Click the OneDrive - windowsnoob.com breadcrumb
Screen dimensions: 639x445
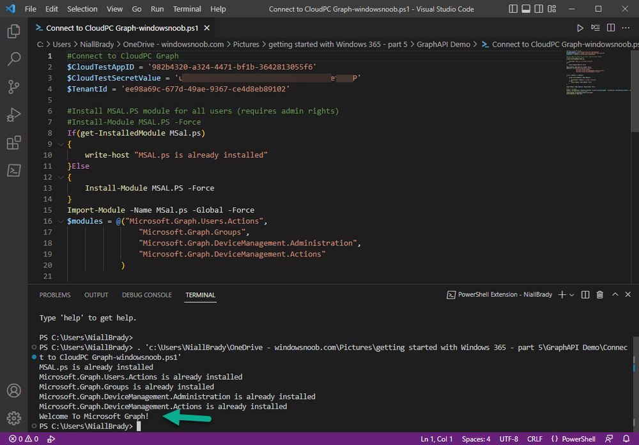pos(174,45)
